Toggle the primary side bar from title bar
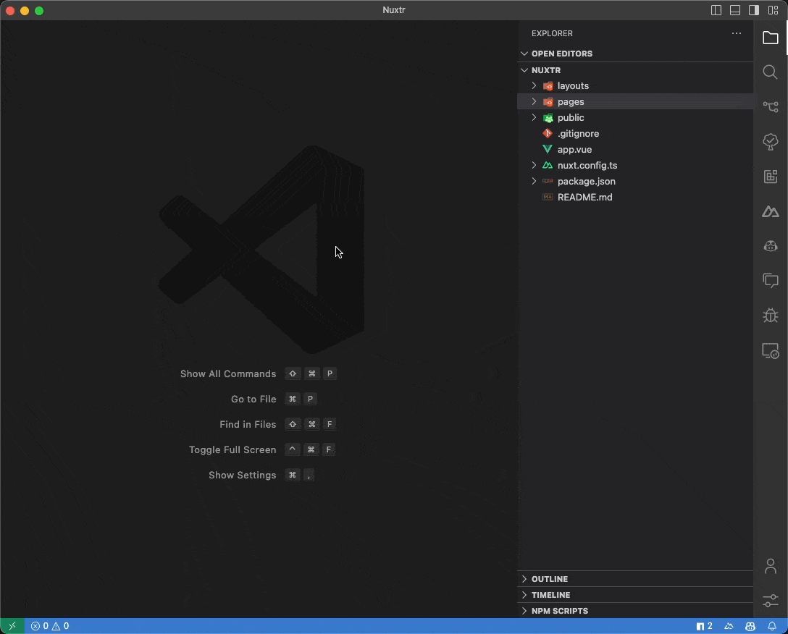788x634 pixels. 716,10
